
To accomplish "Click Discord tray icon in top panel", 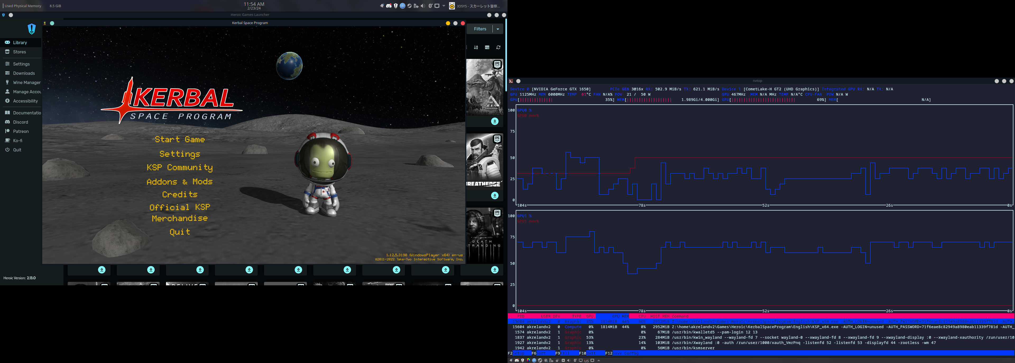I will click(x=389, y=6).
